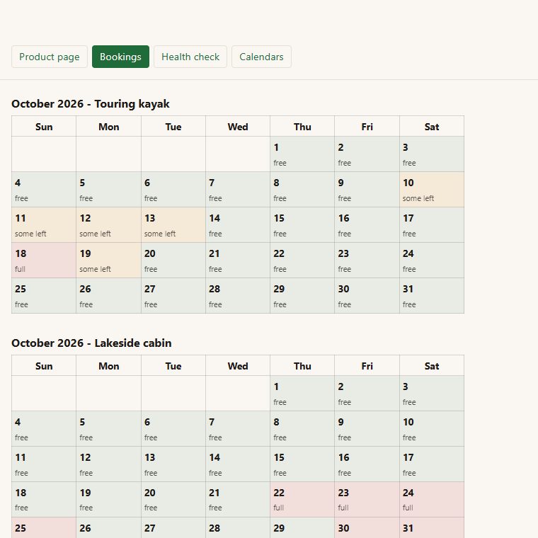The height and width of the screenshot is (538, 538).
Task: Select October 28 free in Touring kayak
Action: 238,296
